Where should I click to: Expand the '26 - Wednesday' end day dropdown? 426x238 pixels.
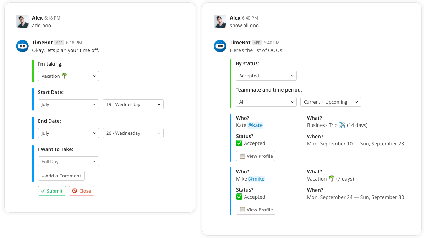[133, 133]
